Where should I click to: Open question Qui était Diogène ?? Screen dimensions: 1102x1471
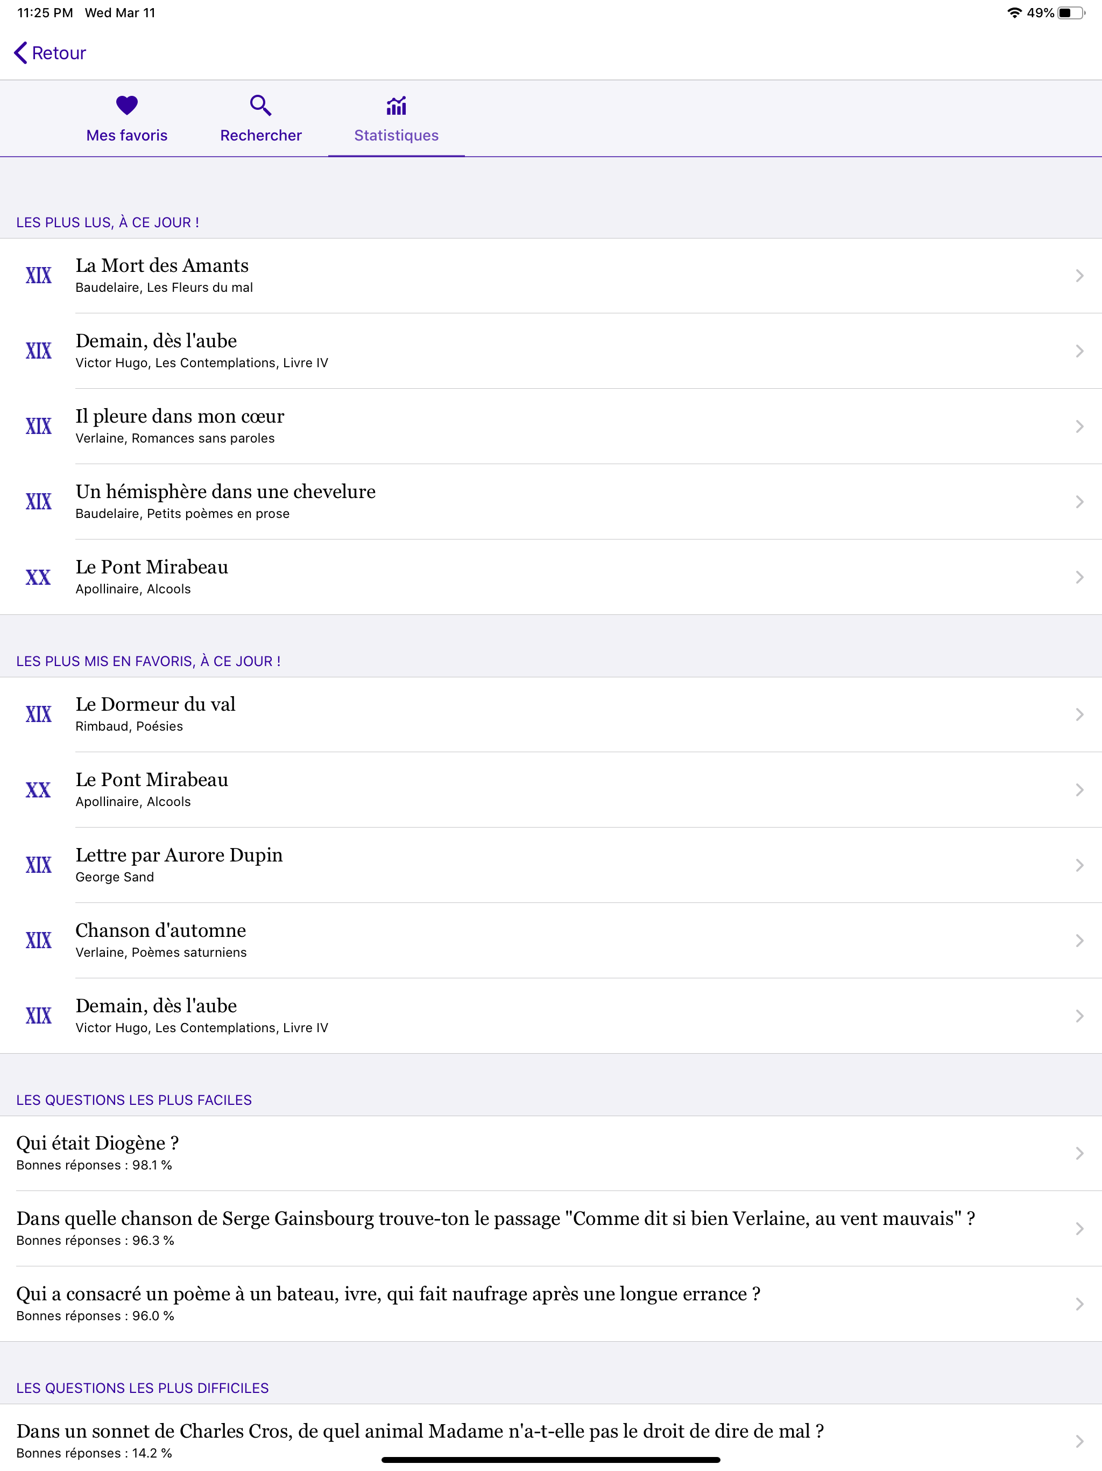pos(551,1153)
